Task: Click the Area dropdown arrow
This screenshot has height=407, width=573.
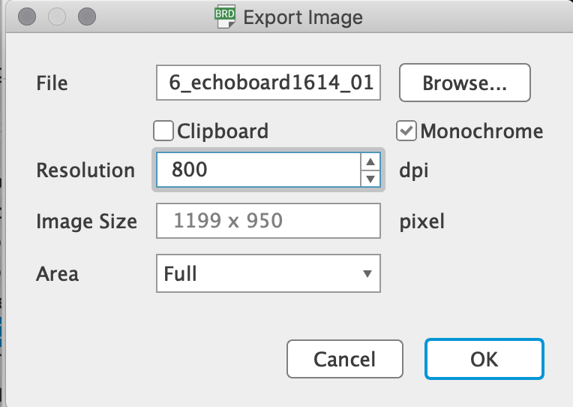Action: point(367,273)
